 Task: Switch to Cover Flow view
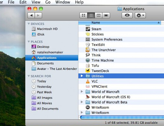coord(106,15)
